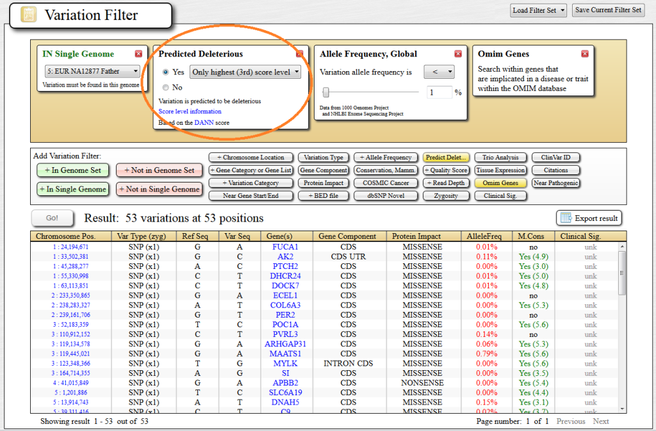Image resolution: width=656 pixels, height=431 pixels.
Task: Click the allele frequency percentage input field
Action: point(440,92)
